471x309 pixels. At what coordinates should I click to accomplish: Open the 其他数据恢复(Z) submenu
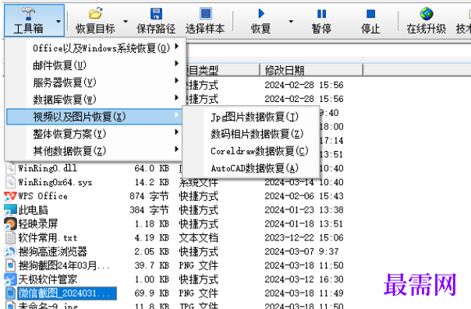(94, 151)
